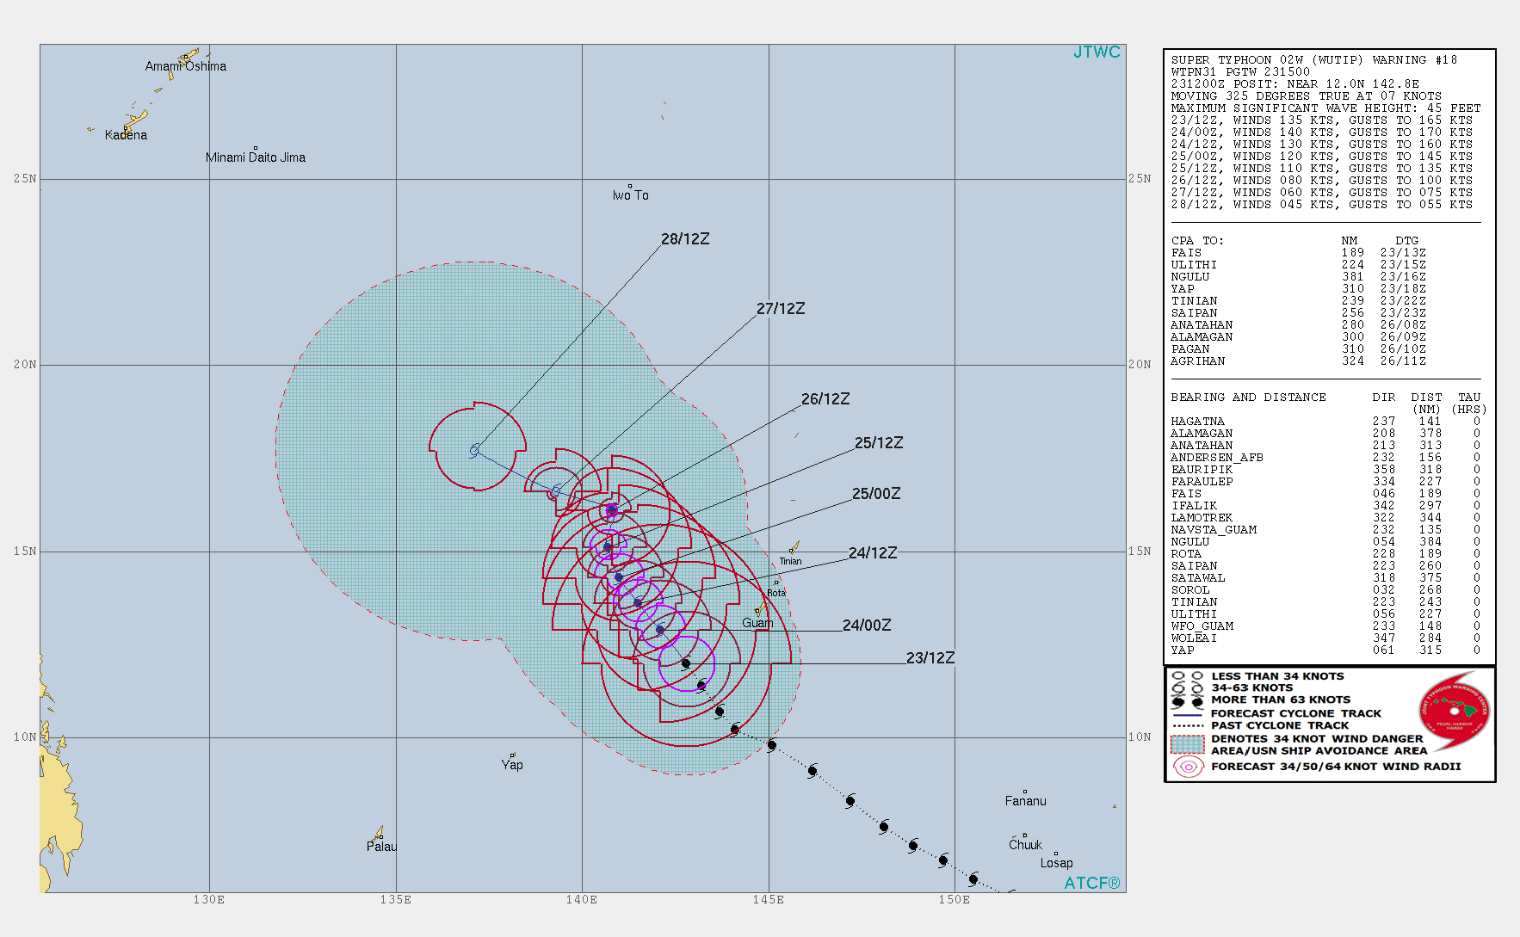The image size is (1520, 937).
Task: Click the 34 knot wind danger area swatch
Action: click(1188, 745)
